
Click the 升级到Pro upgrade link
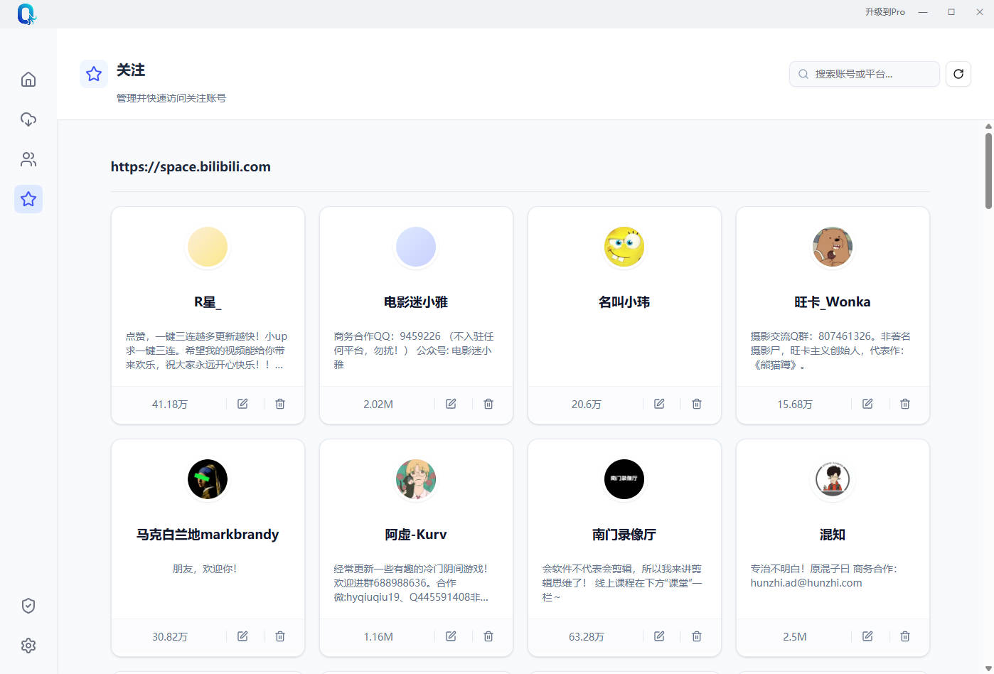pyautogui.click(x=885, y=12)
